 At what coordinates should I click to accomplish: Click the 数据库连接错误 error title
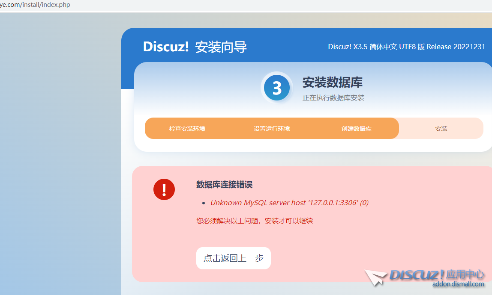point(224,185)
